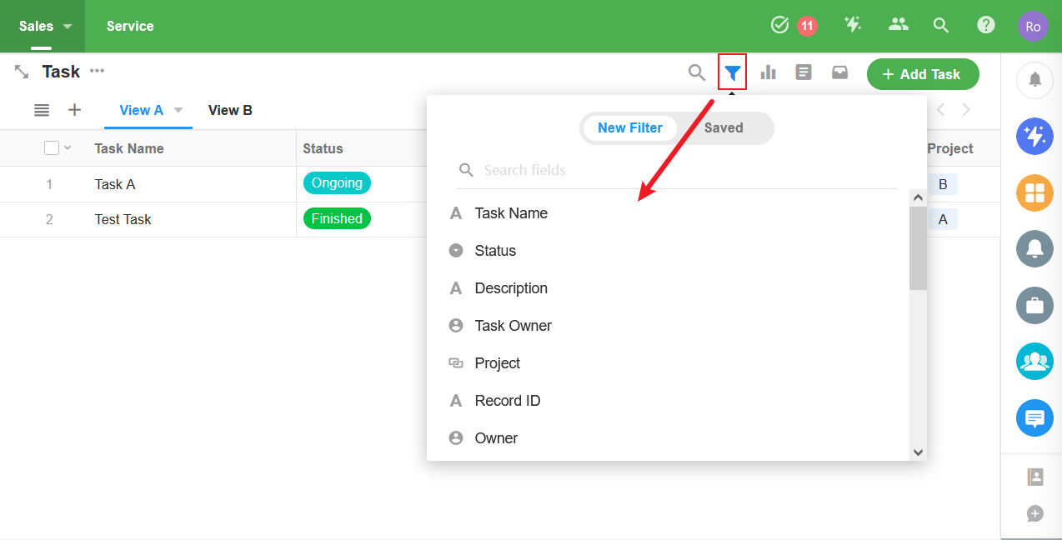The height and width of the screenshot is (540, 1062).
Task: Switch to the View B tab
Action: pos(230,110)
